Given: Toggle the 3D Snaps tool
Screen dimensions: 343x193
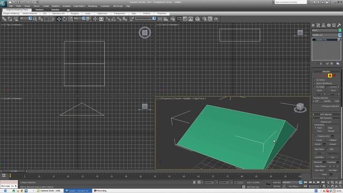Looking at the screenshot, I should tap(108, 19).
